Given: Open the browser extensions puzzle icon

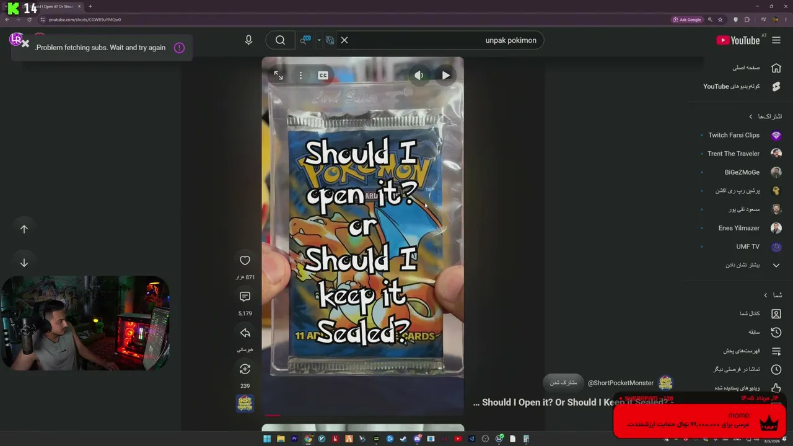Looking at the screenshot, I should point(747,19).
